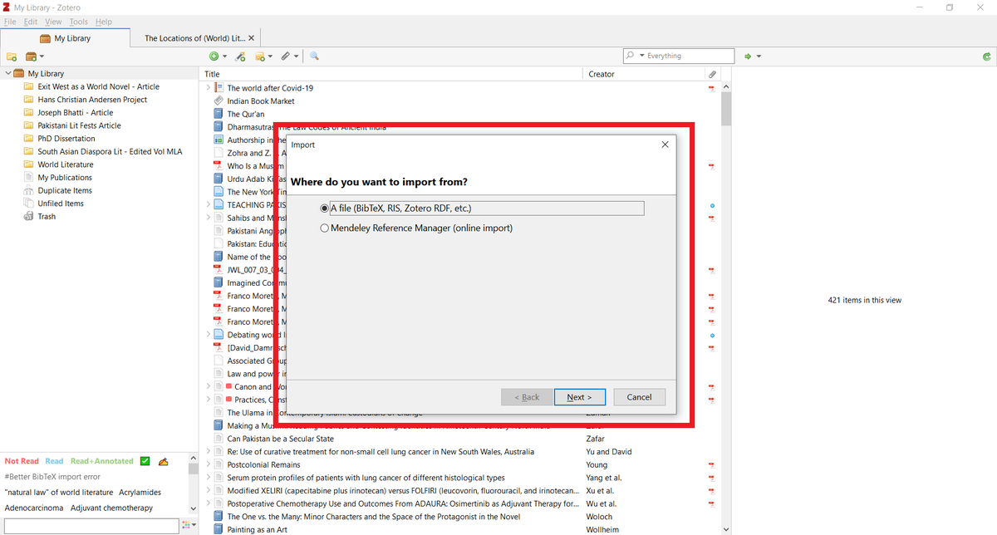Click item icon beside Indian Book Market
The image size is (997, 535).
pyautogui.click(x=219, y=101)
